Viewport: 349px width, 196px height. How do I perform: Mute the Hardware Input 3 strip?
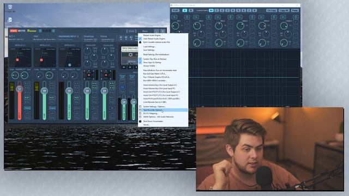pyautogui.click(x=77, y=118)
